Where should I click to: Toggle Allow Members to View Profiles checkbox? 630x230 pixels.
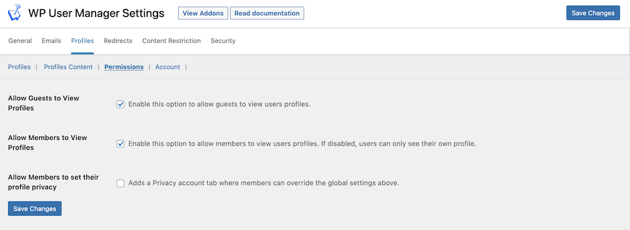click(x=120, y=144)
